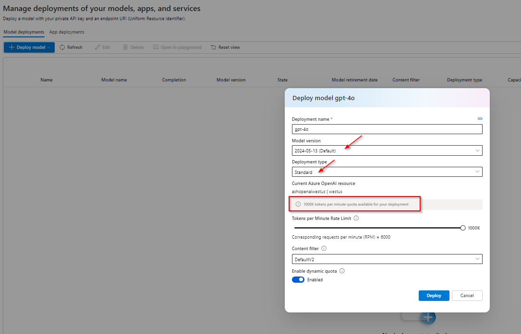Click Model retirement date column header
Image resolution: width=521 pixels, height=334 pixels.
[x=354, y=80]
